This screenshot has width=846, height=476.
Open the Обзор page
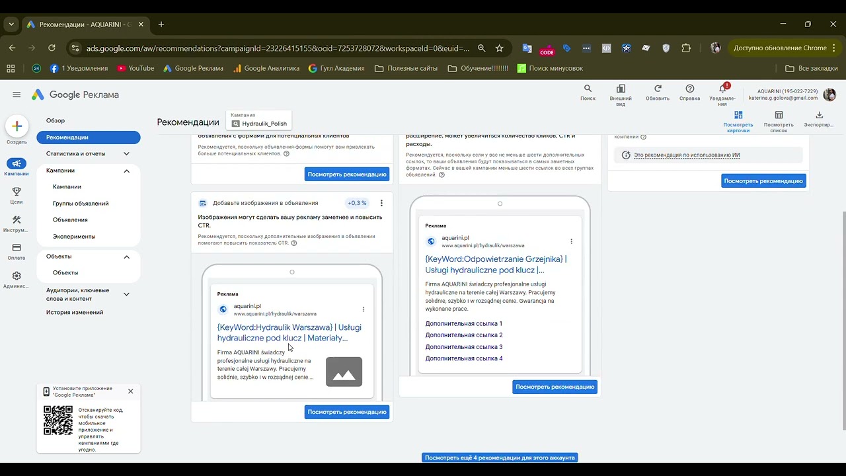(x=56, y=120)
